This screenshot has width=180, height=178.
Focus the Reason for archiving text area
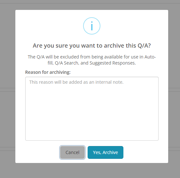(x=92, y=109)
